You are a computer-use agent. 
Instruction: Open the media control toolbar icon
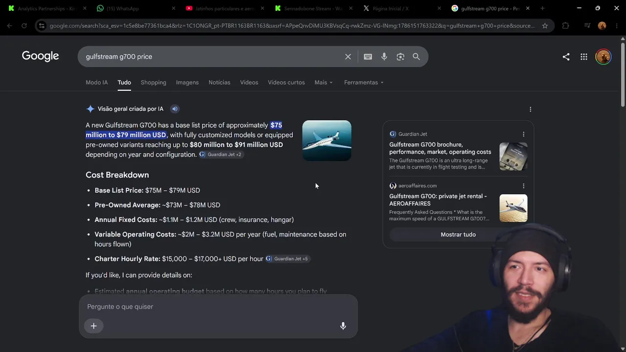pos(587,26)
